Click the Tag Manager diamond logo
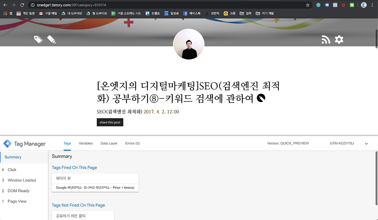The height and width of the screenshot is (220, 378). click(7, 143)
